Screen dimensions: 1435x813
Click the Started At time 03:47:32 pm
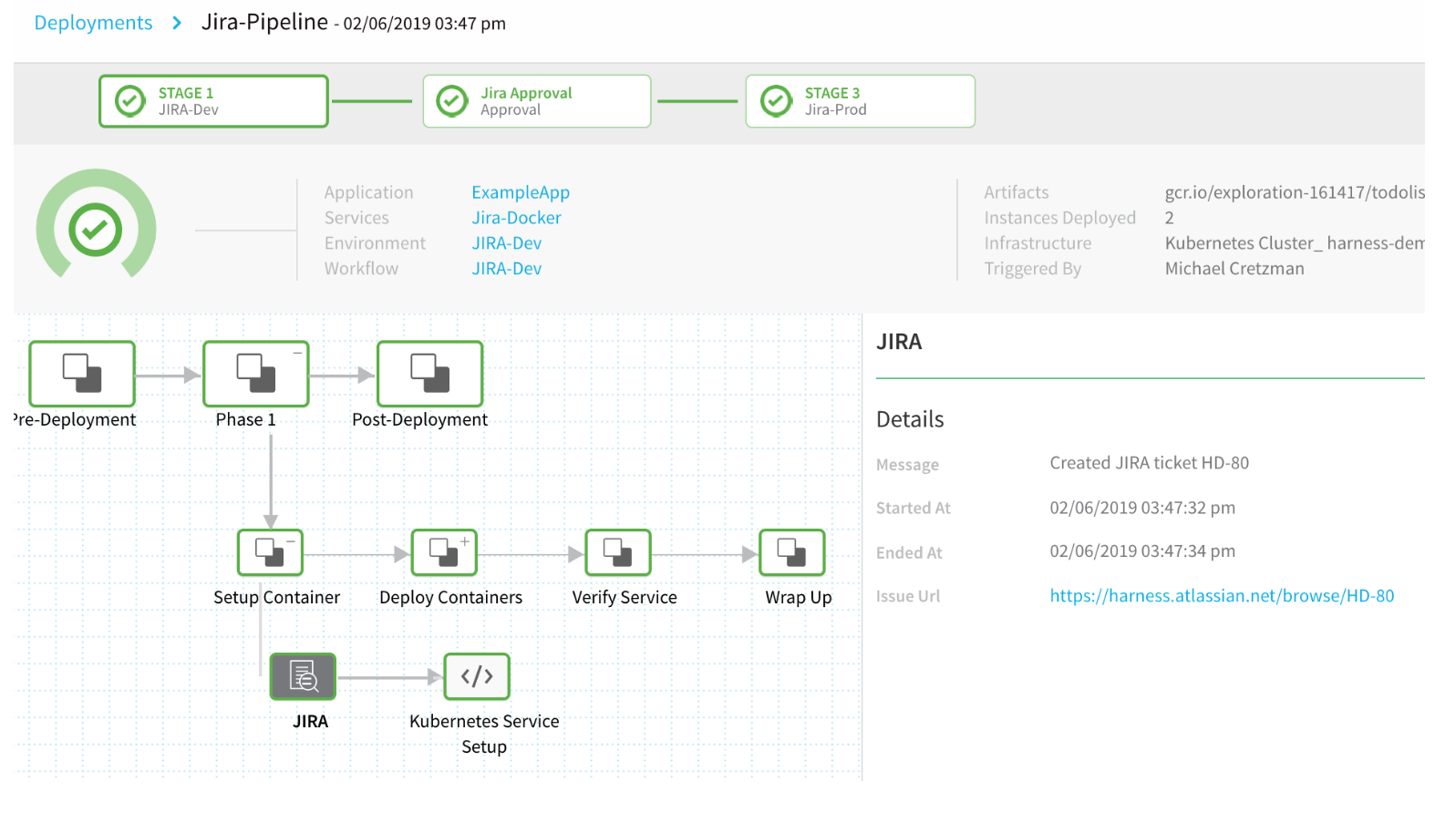[1142, 508]
